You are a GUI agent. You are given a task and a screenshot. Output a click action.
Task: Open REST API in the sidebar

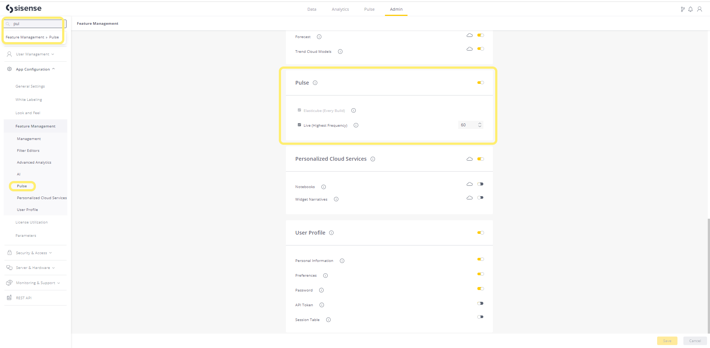[x=24, y=298]
